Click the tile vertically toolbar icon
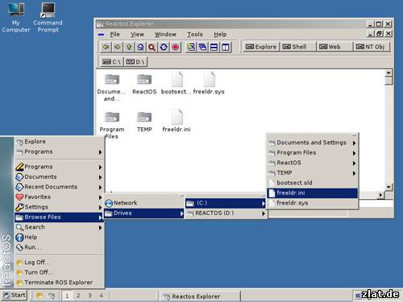403x302 pixels. pyautogui.click(x=226, y=48)
